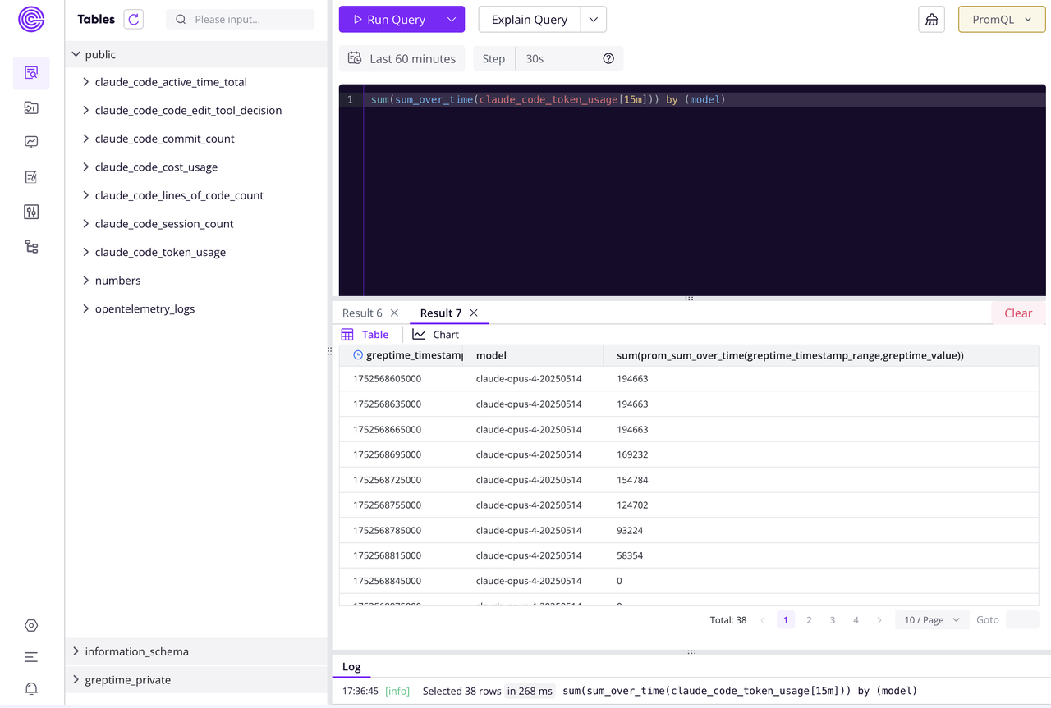Open the notification bell icon

click(31, 688)
